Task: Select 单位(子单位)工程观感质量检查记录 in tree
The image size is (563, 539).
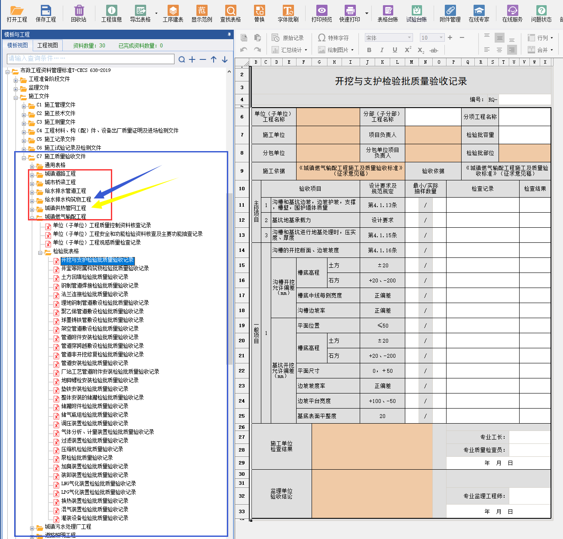Action: click(x=97, y=242)
